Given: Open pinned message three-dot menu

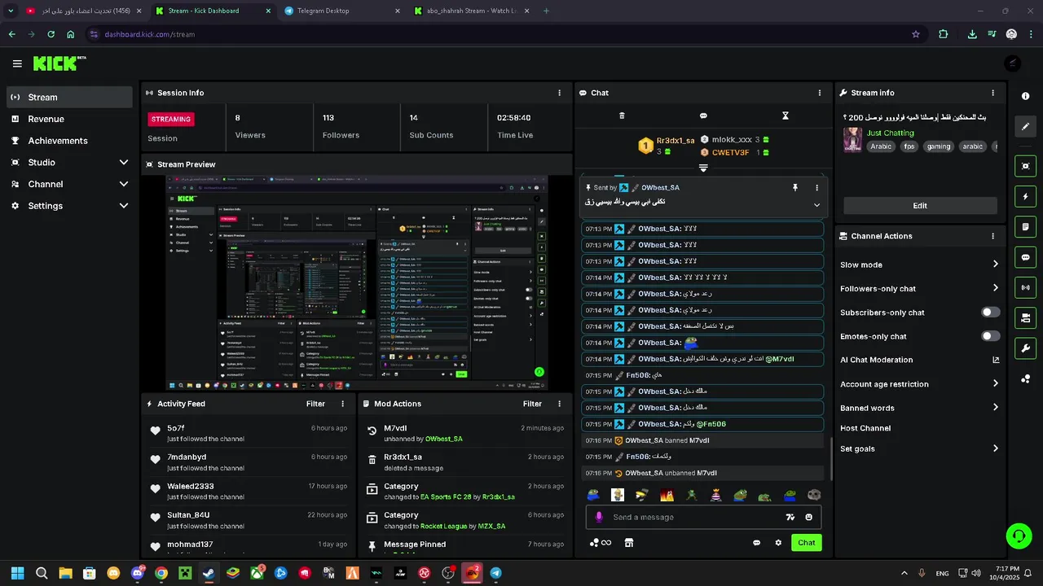Looking at the screenshot, I should (816, 187).
